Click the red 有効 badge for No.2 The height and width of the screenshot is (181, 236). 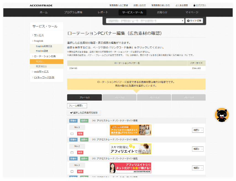(80, 152)
